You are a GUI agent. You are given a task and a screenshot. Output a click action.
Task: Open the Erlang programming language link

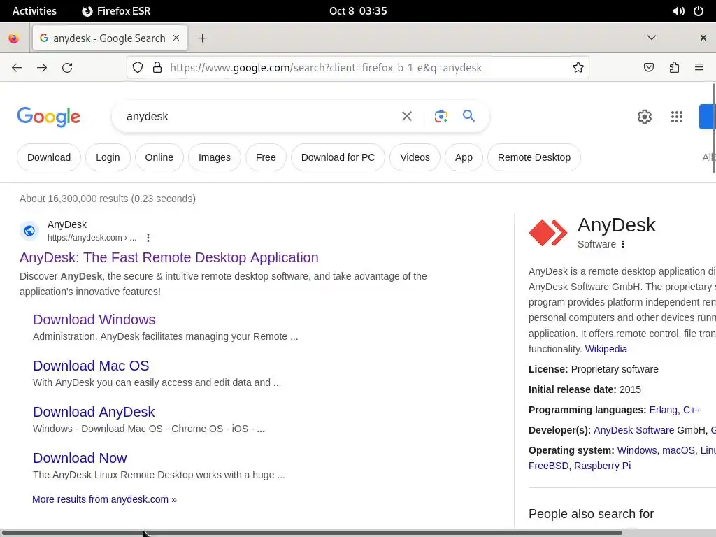coord(664,410)
